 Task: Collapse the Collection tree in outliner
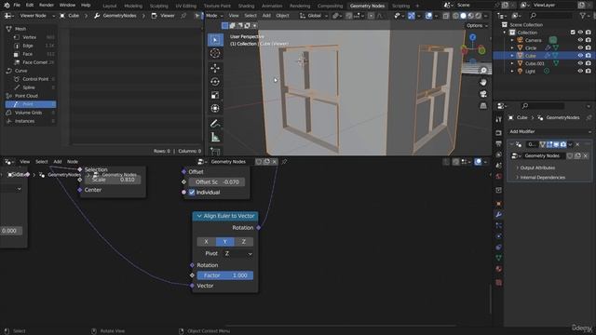pyautogui.click(x=505, y=33)
